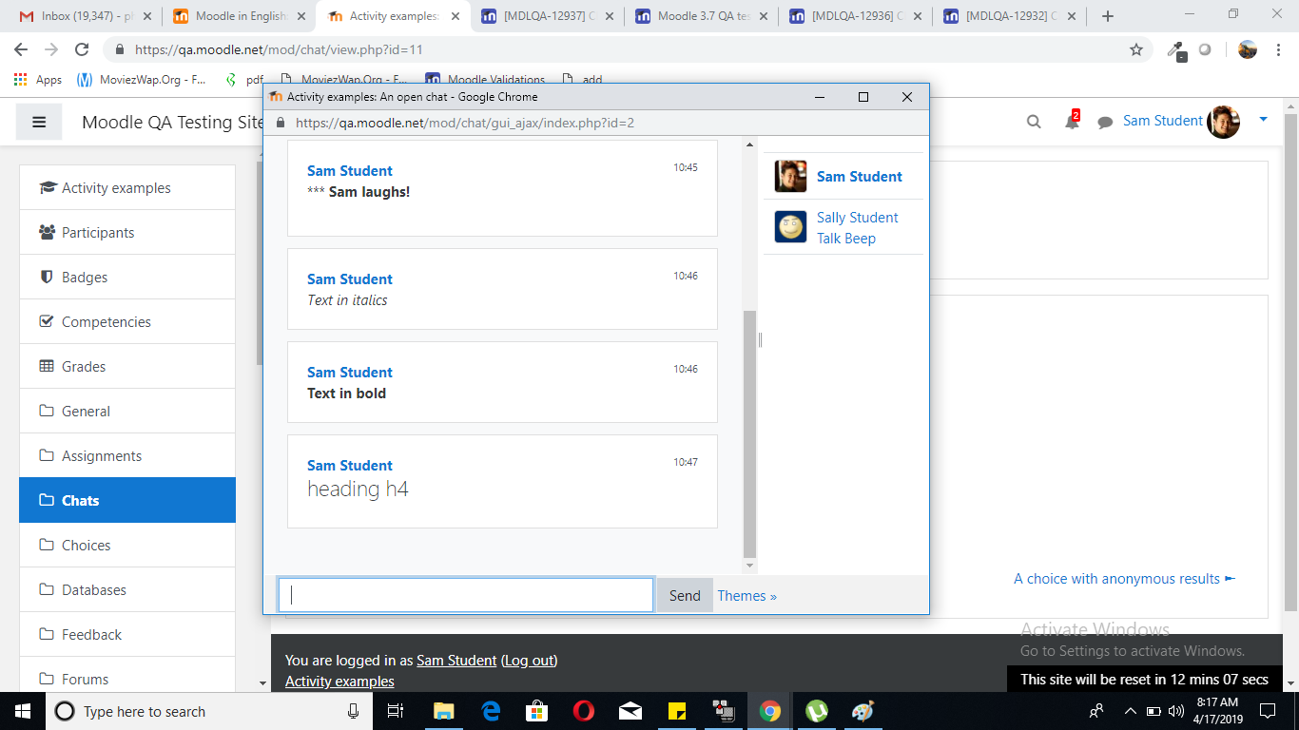Image resolution: width=1299 pixels, height=730 pixels.
Task: Open Sally Student's name link in chat
Action: pyautogui.click(x=857, y=217)
